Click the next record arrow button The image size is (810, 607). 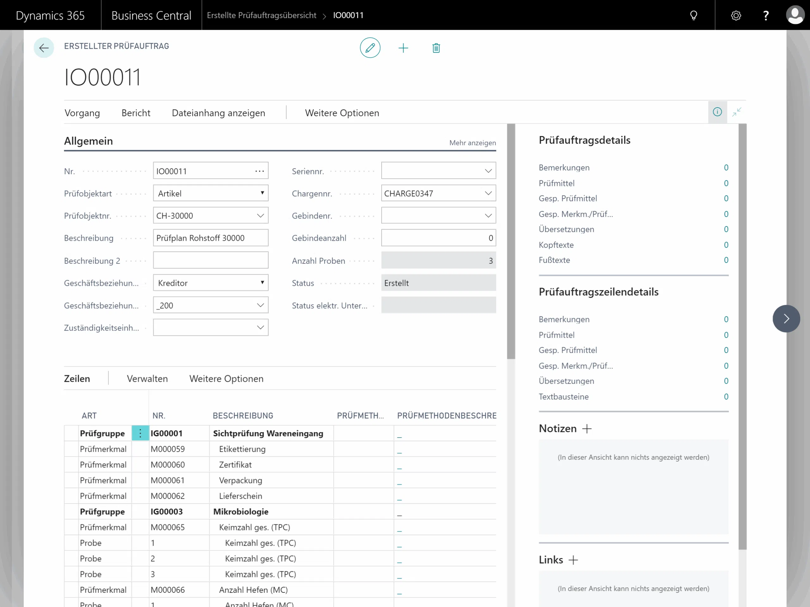pyautogui.click(x=786, y=318)
